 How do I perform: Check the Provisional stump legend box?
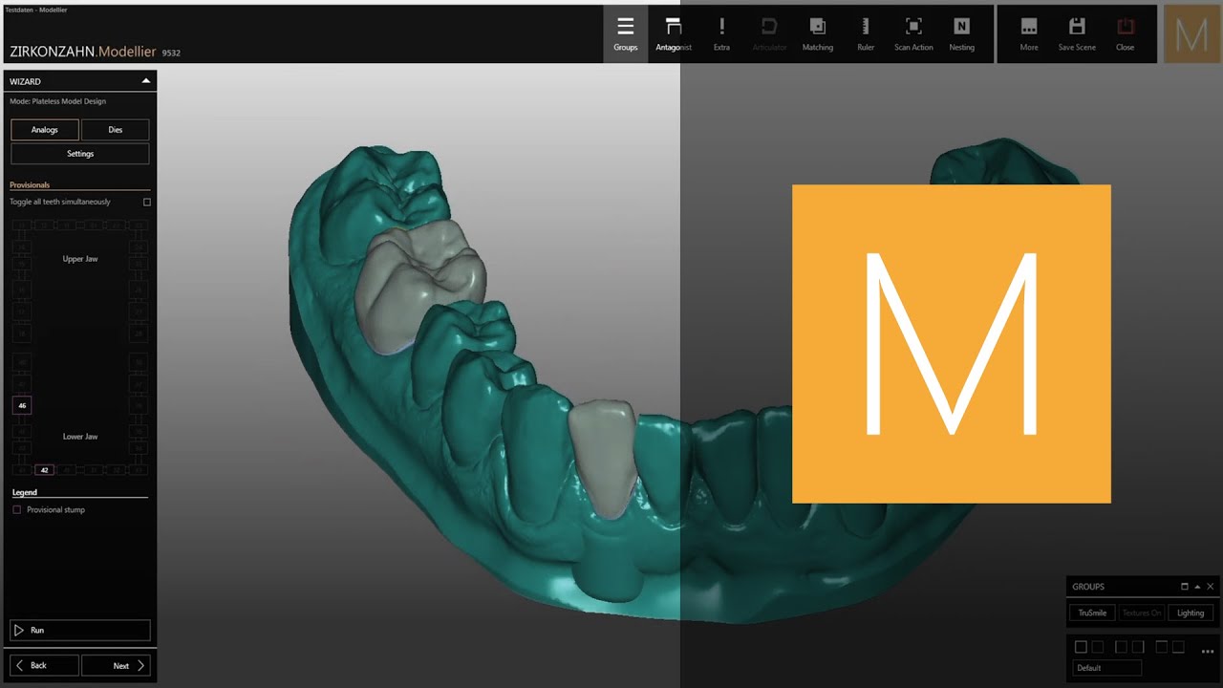[x=16, y=509]
